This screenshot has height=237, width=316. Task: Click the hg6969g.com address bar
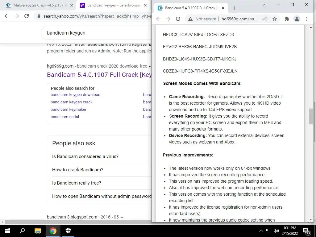(239, 19)
